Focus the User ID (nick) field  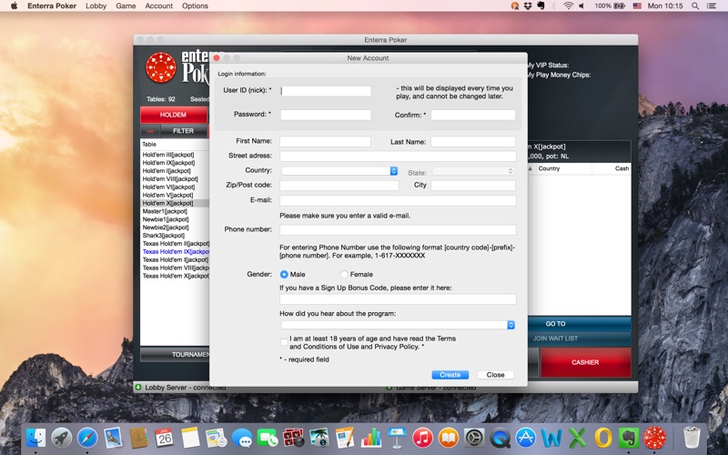tap(326, 91)
